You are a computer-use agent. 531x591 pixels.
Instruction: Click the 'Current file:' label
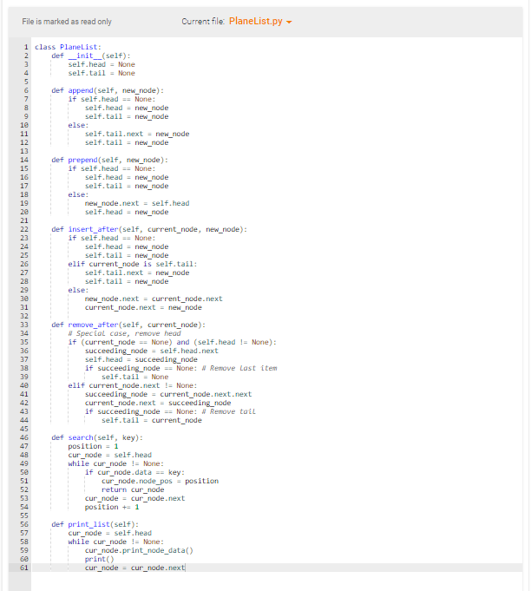(x=203, y=22)
